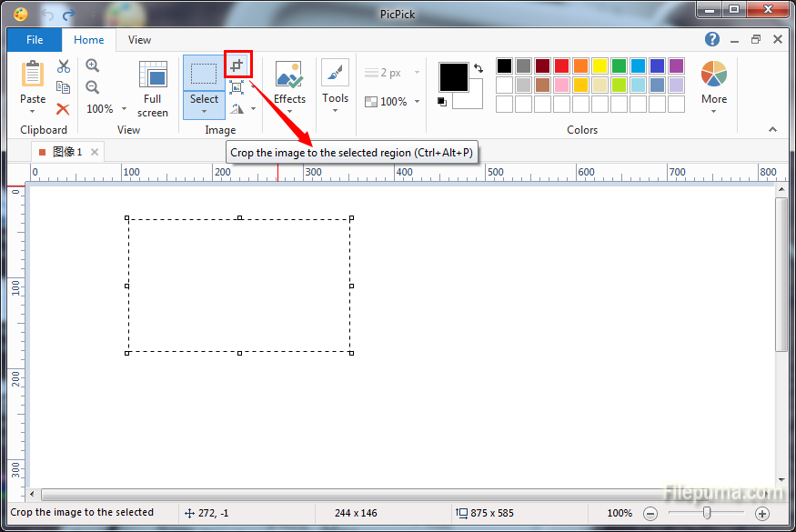Image resolution: width=796 pixels, height=532 pixels.
Task: Click the Zoom in magnifier icon
Action: click(93, 65)
